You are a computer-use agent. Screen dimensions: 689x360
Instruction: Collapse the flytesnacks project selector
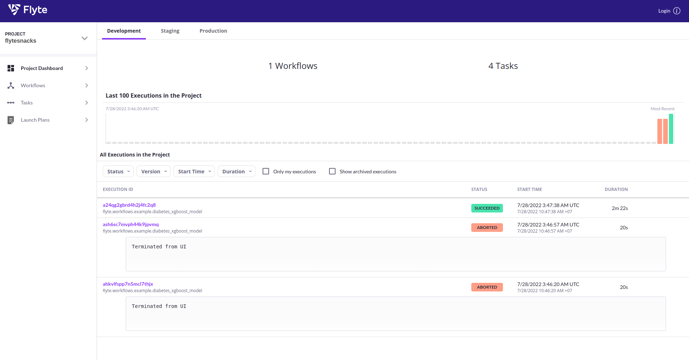coord(84,38)
